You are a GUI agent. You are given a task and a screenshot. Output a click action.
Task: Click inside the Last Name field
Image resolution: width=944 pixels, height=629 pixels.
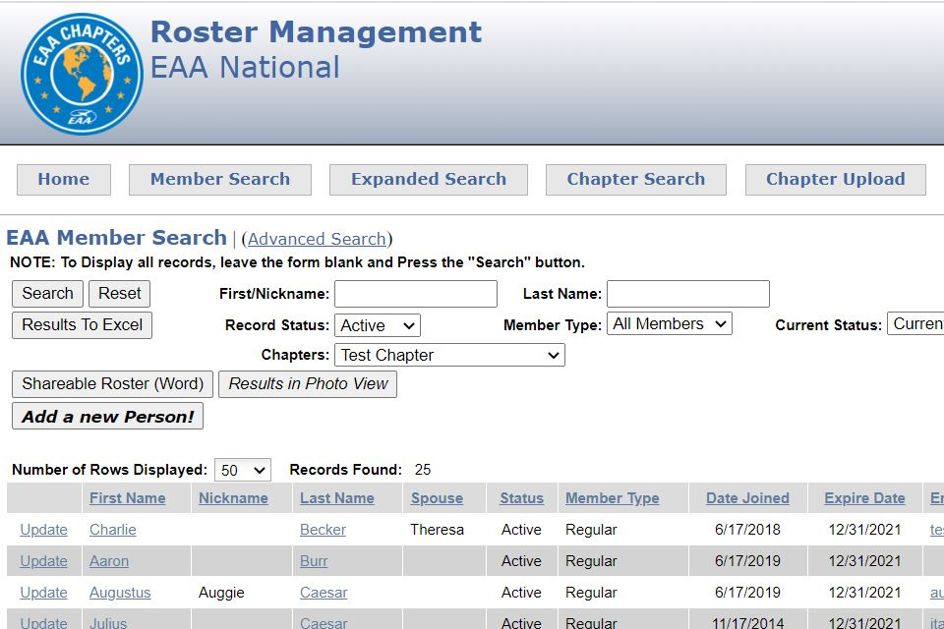687,293
